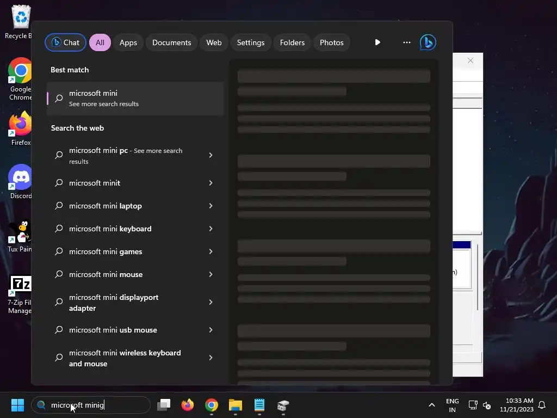
Task: Switch to the Photos filter tab
Action: [331, 42]
